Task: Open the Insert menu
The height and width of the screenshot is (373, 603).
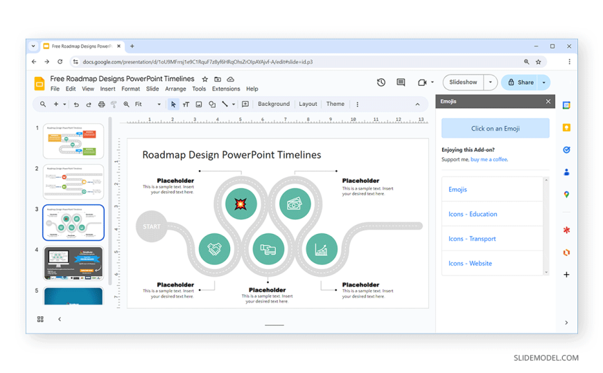Action: click(x=107, y=89)
